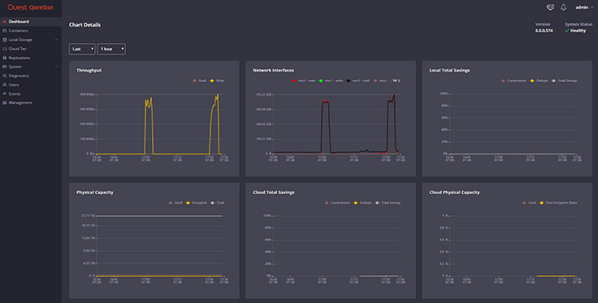Click the Version label
The image size is (598, 303).
coord(543,24)
